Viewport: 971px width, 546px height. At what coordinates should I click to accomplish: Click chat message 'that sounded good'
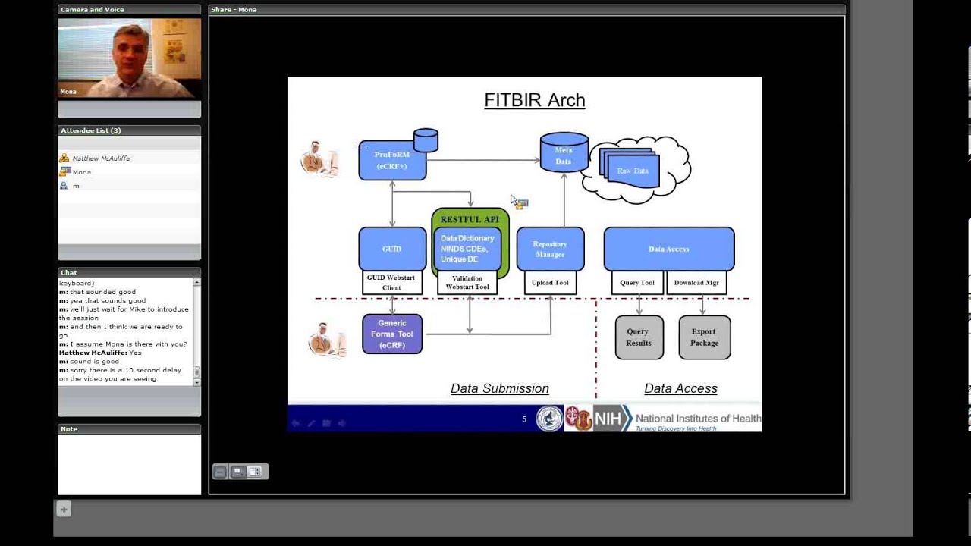pos(97,292)
